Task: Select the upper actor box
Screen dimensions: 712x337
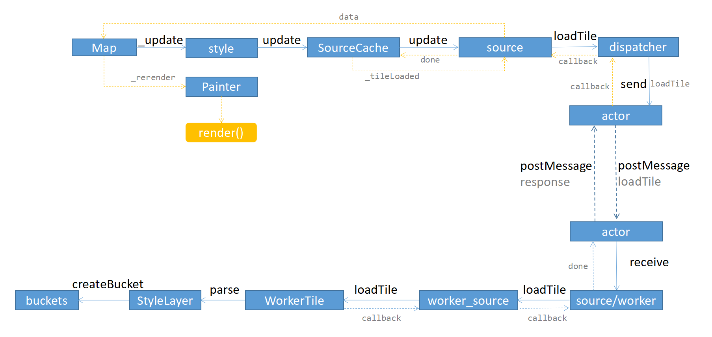Action: pos(615,116)
